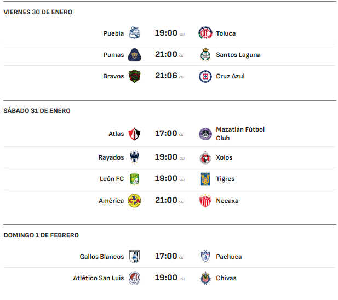The height and width of the screenshot is (300, 338).
Task: Click the Gallos Blancos team name
Action: [x=102, y=257]
